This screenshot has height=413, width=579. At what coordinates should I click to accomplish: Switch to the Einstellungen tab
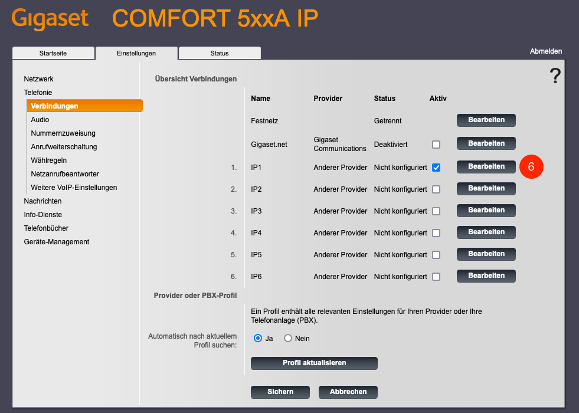136,53
